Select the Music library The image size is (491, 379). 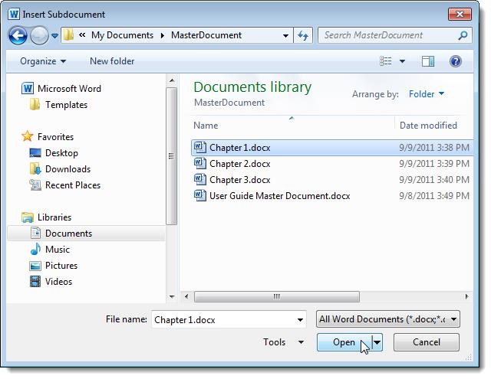tap(50, 249)
